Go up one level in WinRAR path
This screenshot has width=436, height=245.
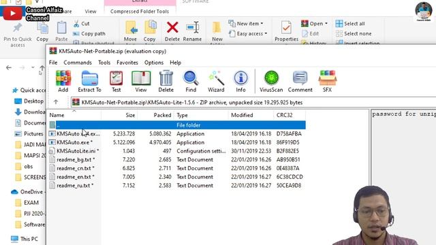click(56, 102)
